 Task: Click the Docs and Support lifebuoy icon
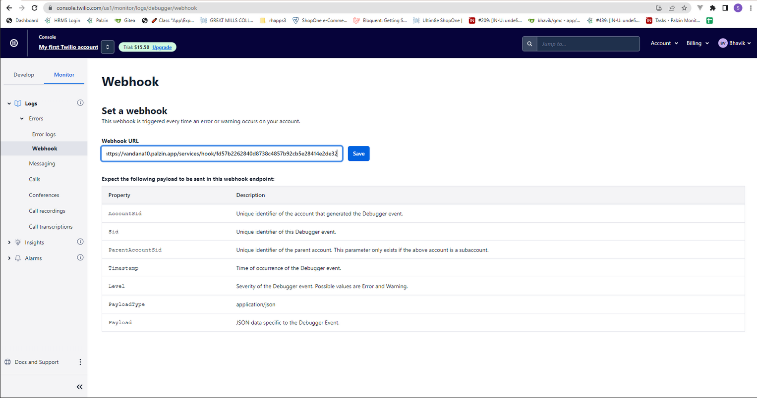click(x=7, y=362)
